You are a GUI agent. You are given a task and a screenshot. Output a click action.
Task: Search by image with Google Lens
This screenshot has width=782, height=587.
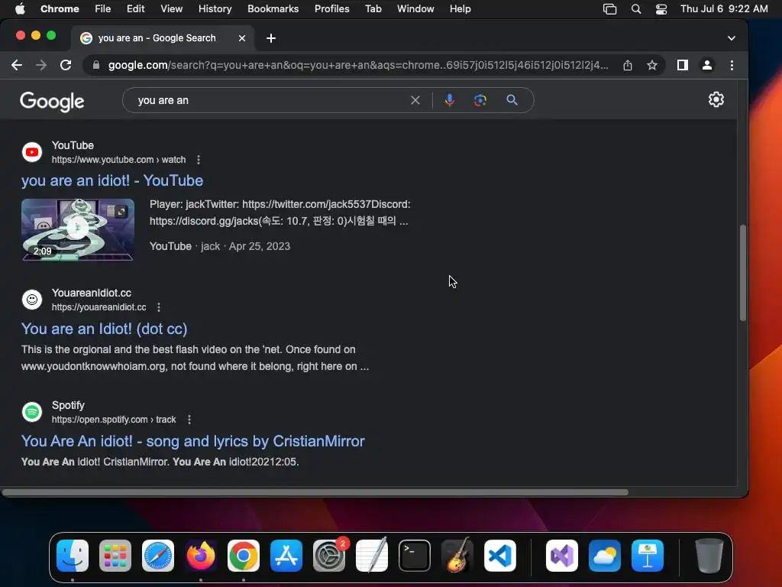click(x=480, y=100)
